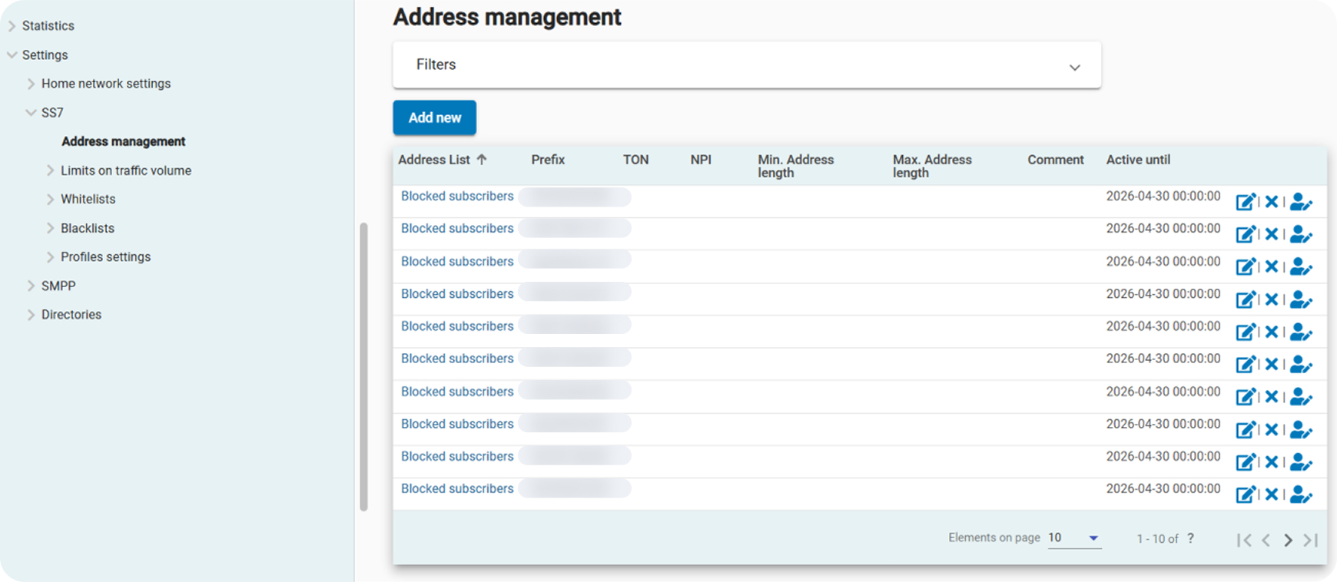
Task: Click the Max. Address length header
Action: pyautogui.click(x=932, y=166)
